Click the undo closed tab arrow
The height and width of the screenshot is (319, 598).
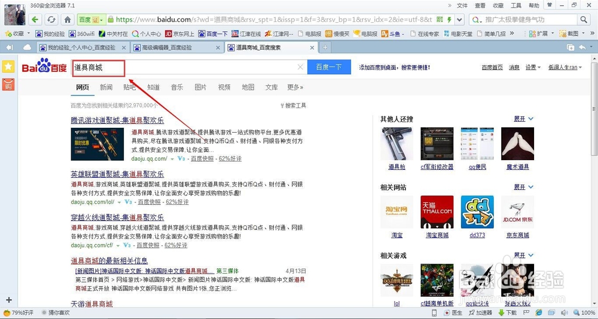click(x=582, y=47)
